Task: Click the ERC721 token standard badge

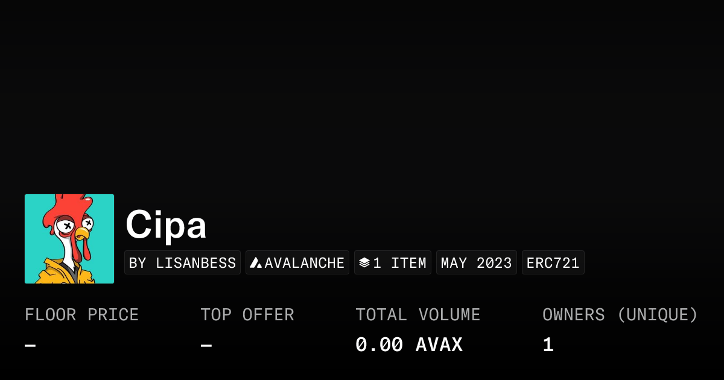Action: (x=553, y=263)
